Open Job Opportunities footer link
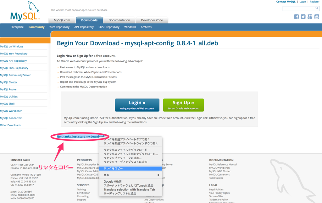322x203 pixels. (x=154, y=200)
